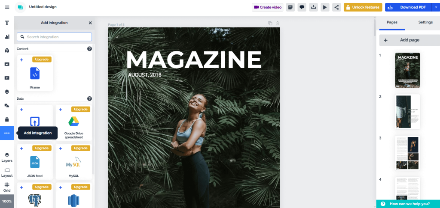Screen dimensions: 440x208
Task: Open the Add map tool
Action: click(x=7, y=51)
